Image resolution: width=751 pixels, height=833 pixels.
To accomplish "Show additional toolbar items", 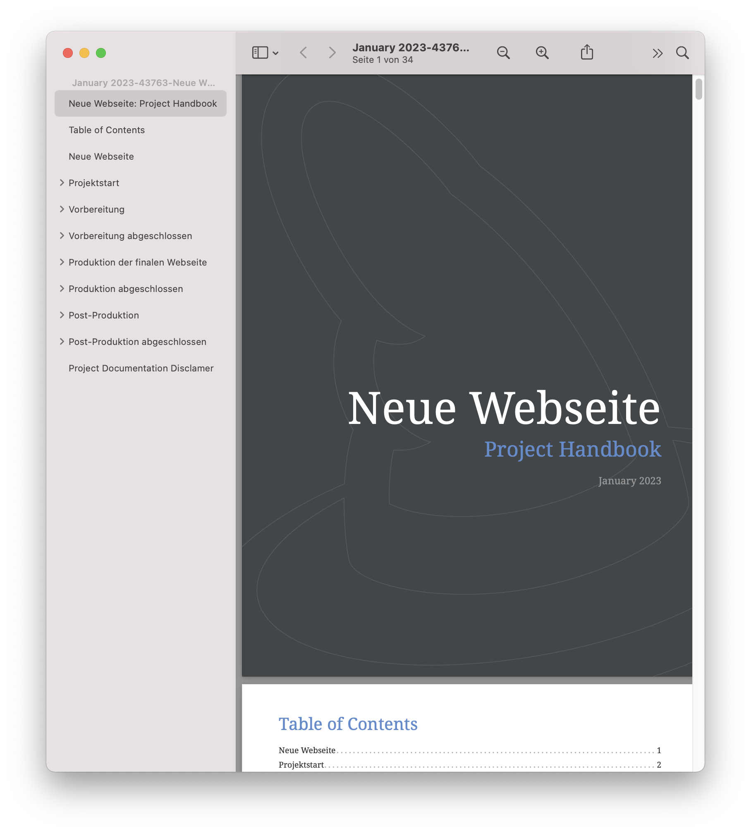I will tap(657, 53).
